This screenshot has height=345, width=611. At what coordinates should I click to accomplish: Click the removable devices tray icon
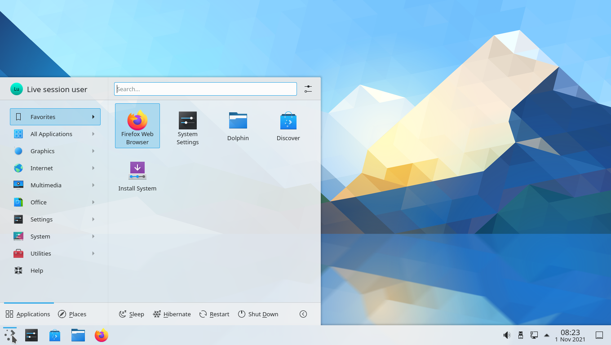click(521, 335)
